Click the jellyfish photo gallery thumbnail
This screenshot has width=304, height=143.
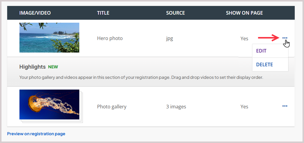[x=49, y=104]
